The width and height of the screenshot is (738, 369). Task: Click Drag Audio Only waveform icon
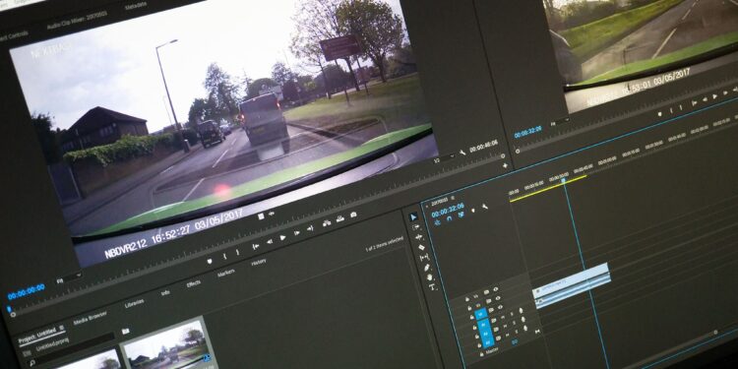(x=272, y=214)
